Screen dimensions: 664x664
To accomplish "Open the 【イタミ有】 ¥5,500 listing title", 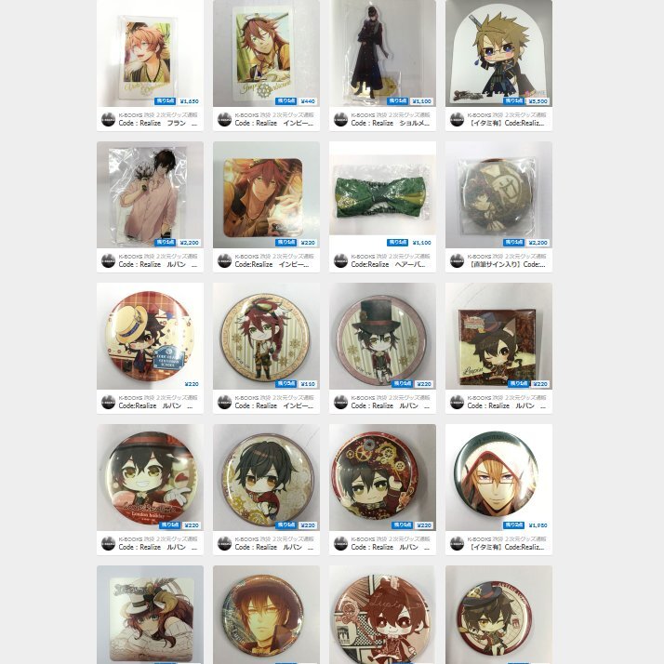I will click(508, 124).
